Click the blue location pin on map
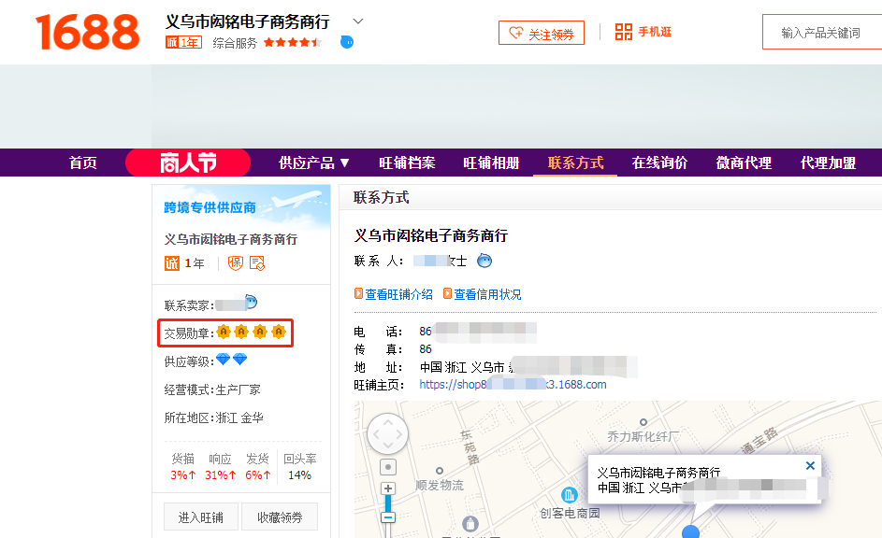This screenshot has height=538, width=882. point(691,531)
